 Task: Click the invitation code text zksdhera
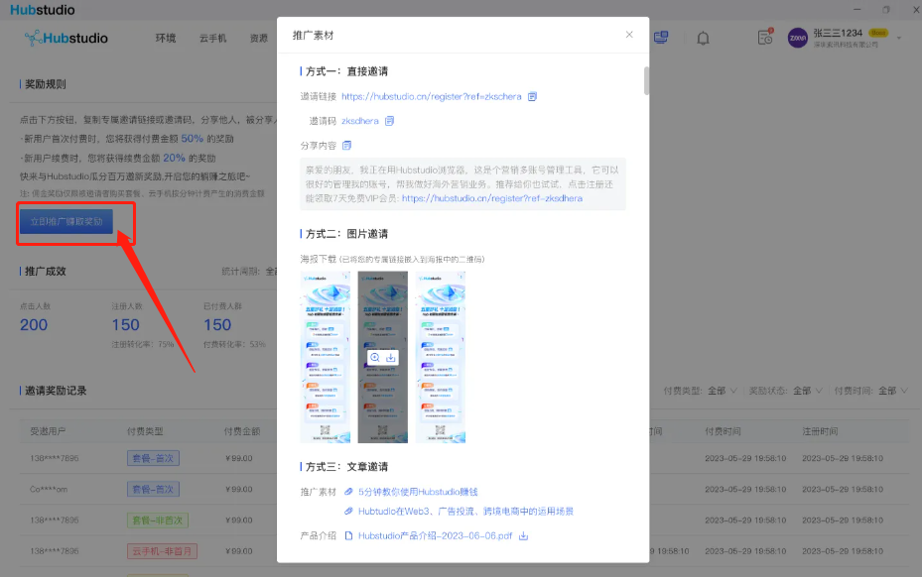(x=360, y=121)
